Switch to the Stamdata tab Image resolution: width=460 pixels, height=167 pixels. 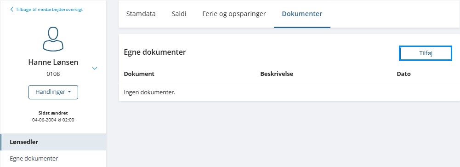141,14
